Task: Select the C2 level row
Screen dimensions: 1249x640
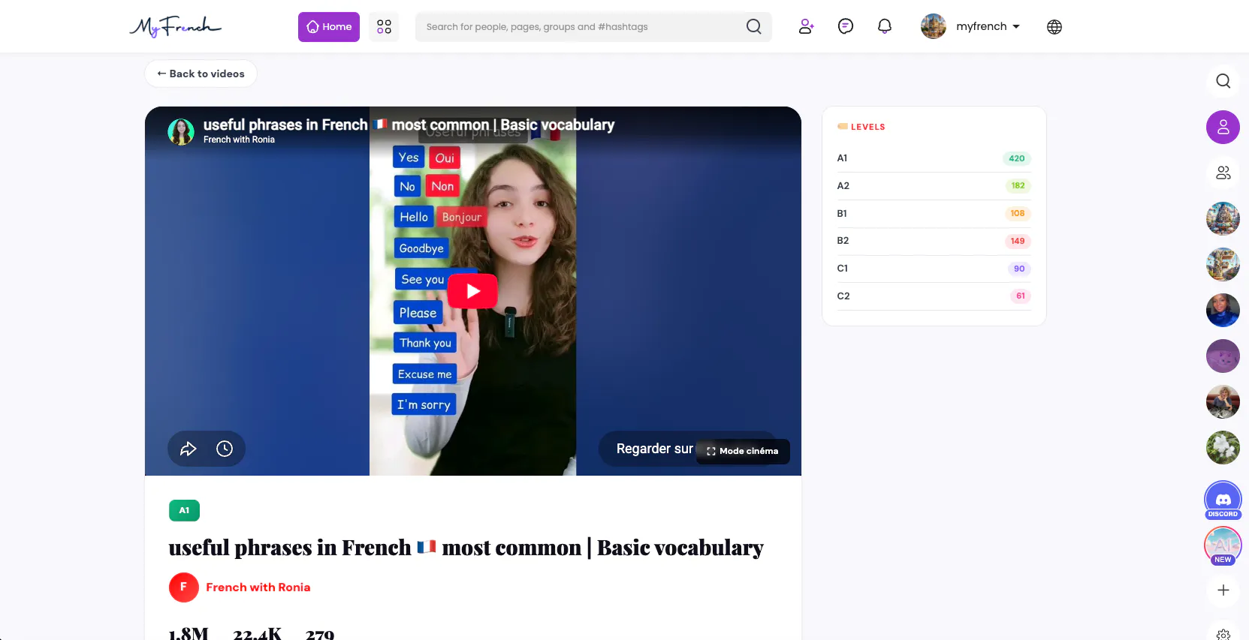Action: (x=934, y=296)
